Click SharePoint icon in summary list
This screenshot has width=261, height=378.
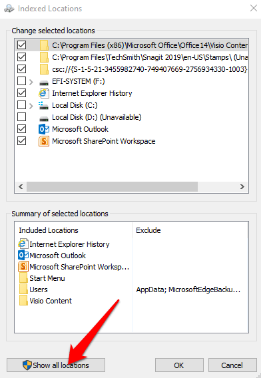coord(23,267)
